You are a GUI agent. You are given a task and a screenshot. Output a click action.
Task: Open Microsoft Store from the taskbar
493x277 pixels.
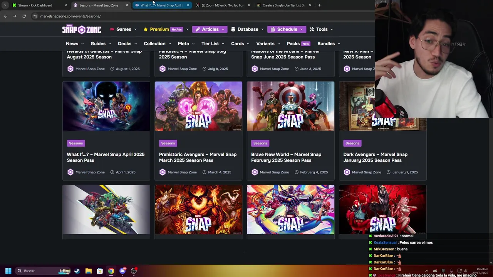point(100,271)
